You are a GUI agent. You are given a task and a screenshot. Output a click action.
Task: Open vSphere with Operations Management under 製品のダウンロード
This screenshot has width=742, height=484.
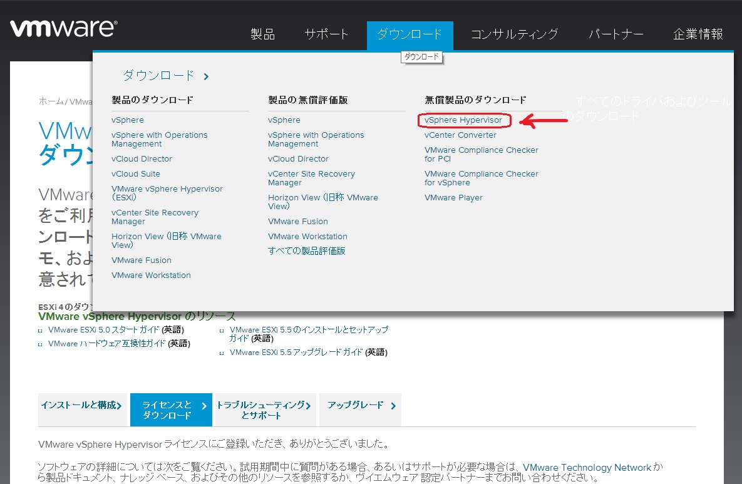click(160, 139)
